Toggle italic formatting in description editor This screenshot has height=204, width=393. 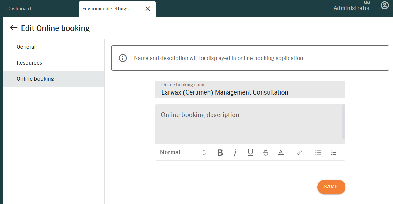coord(235,153)
